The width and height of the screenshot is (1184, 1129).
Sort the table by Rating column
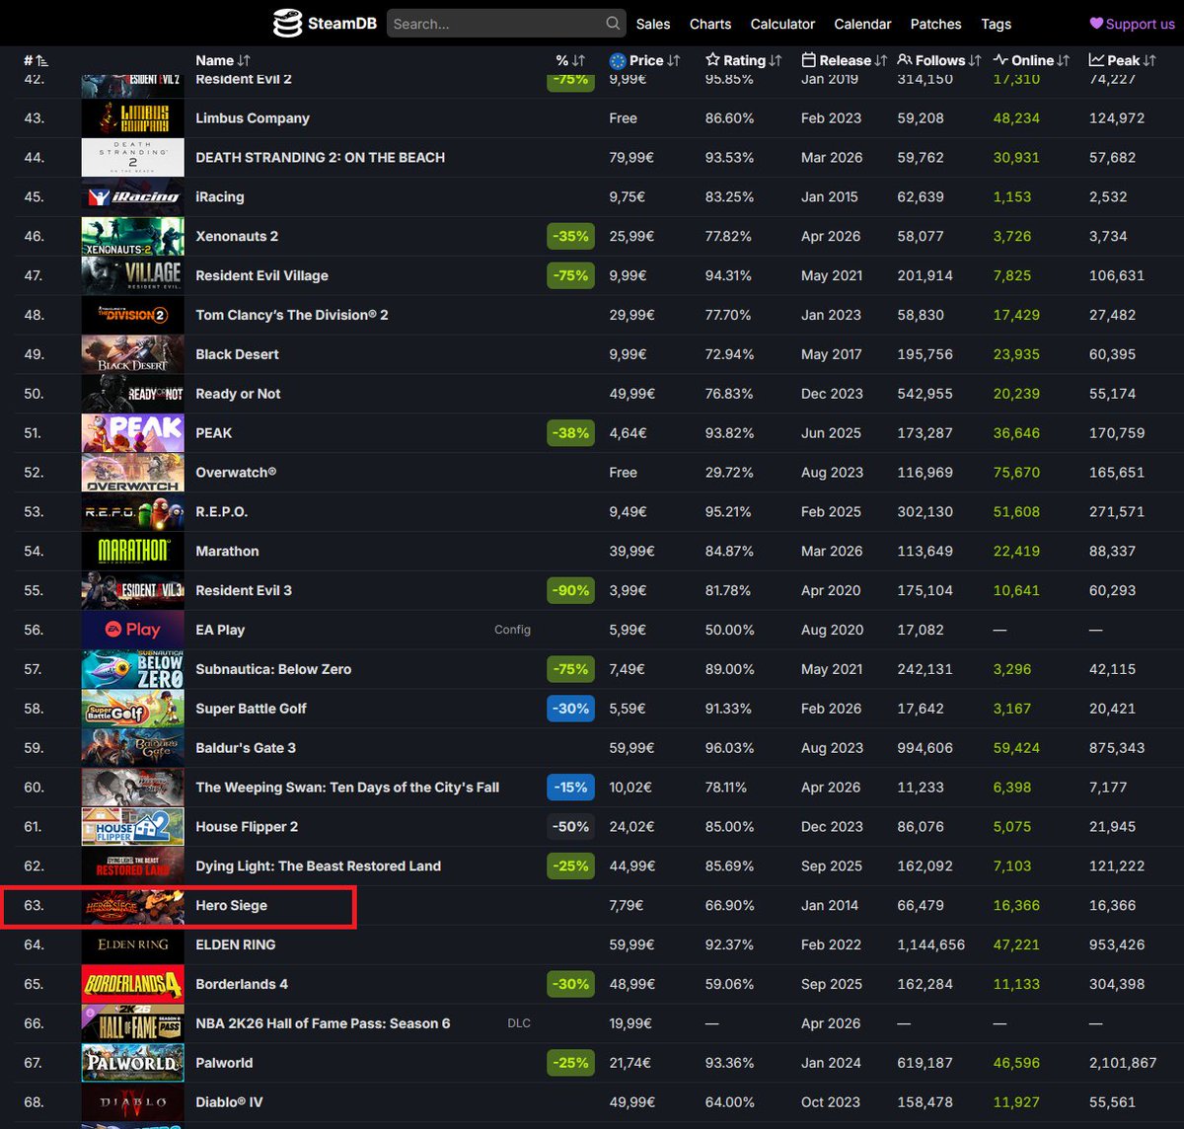click(x=744, y=60)
